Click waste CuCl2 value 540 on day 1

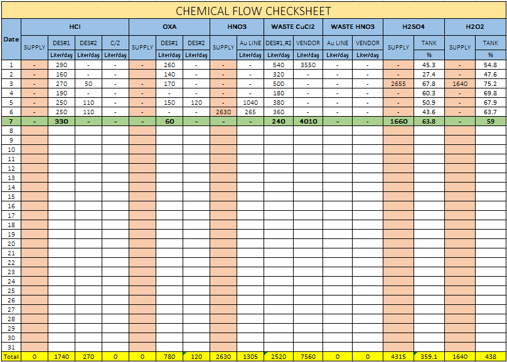(279, 65)
